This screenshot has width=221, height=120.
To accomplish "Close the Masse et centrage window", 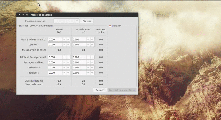I will point(19,15).
